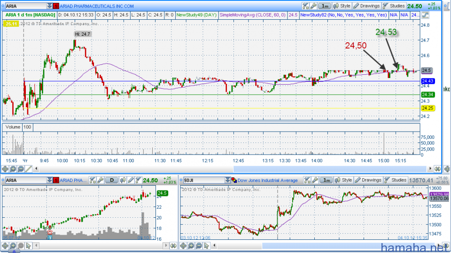Image resolution: width=451 pixels, height=253 pixels.
Task: Open pencil Drawings icon in daily ARIA chart
Action: 131,180
